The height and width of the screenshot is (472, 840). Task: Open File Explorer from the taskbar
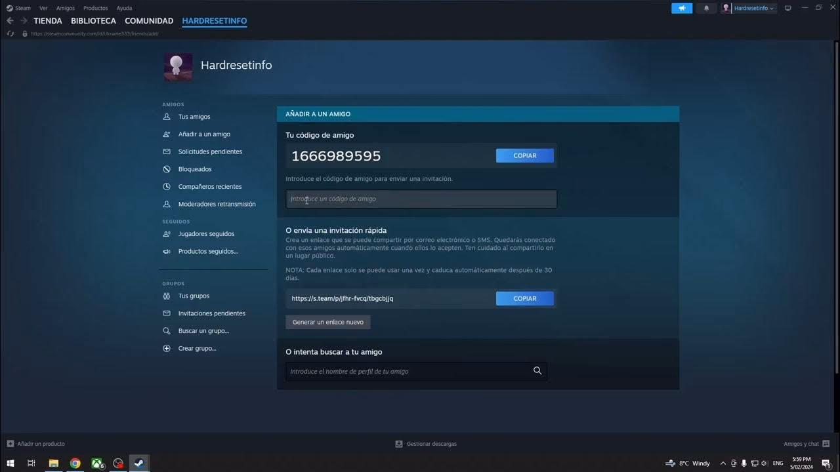54,463
